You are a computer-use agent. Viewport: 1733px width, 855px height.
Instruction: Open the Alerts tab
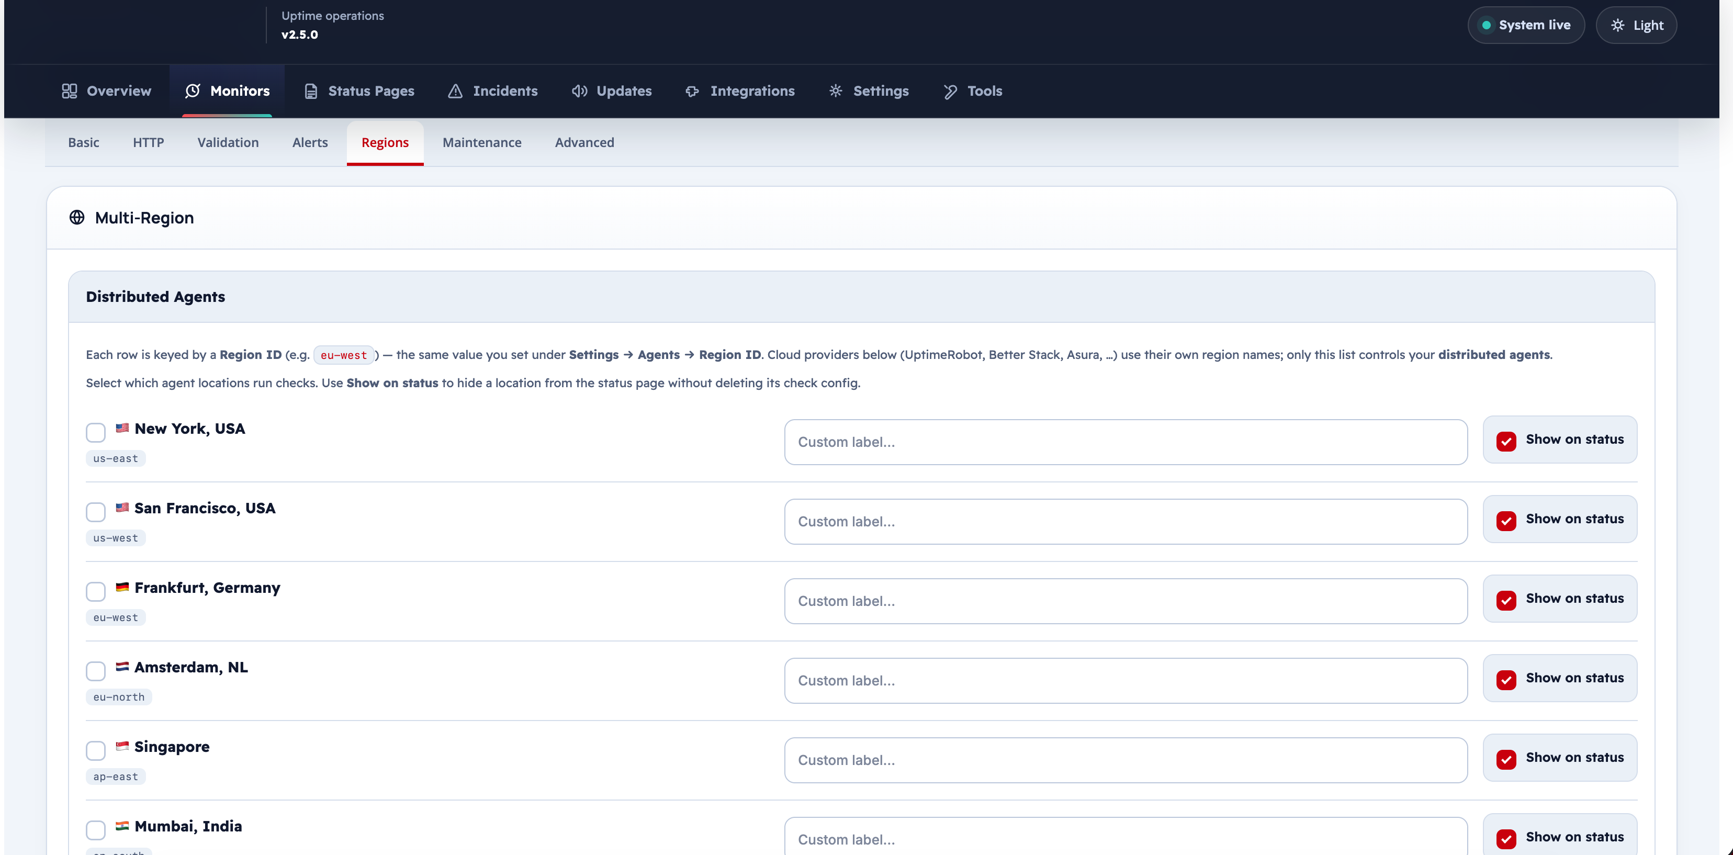(x=310, y=143)
